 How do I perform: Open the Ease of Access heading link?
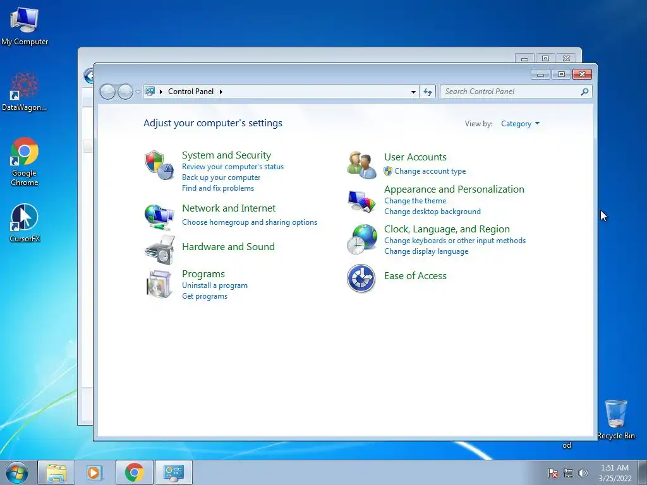pos(415,276)
